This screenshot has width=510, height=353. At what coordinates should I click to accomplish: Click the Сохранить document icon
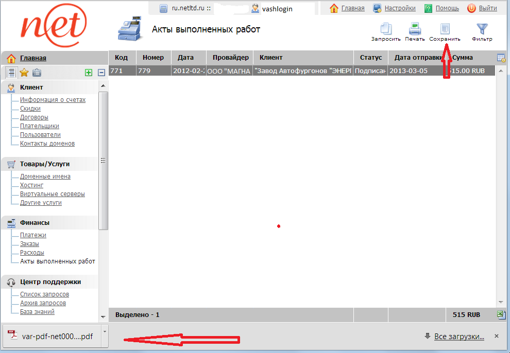coord(445,29)
